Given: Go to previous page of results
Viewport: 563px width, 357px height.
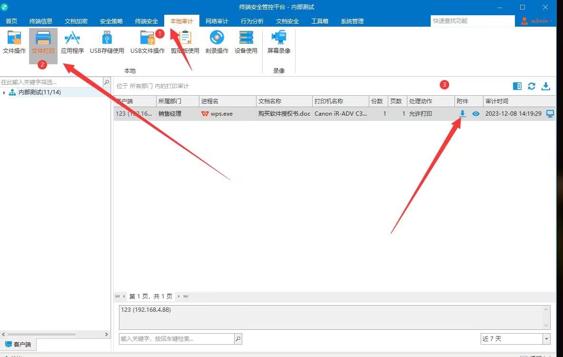Looking at the screenshot, I should point(124,296).
